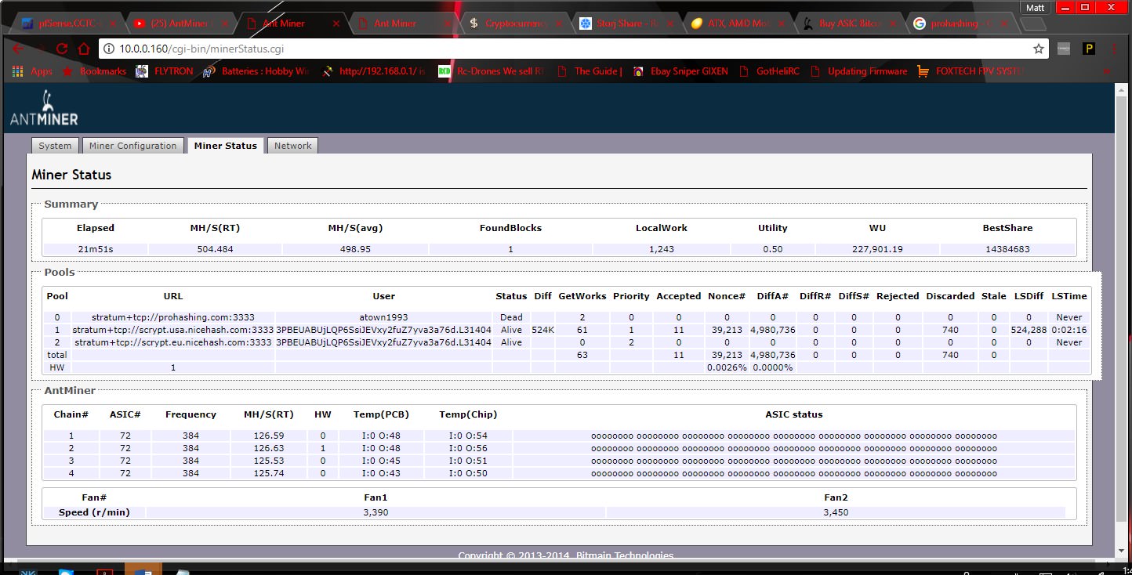Open the Network tab
The width and height of the screenshot is (1132, 575).
coord(292,146)
